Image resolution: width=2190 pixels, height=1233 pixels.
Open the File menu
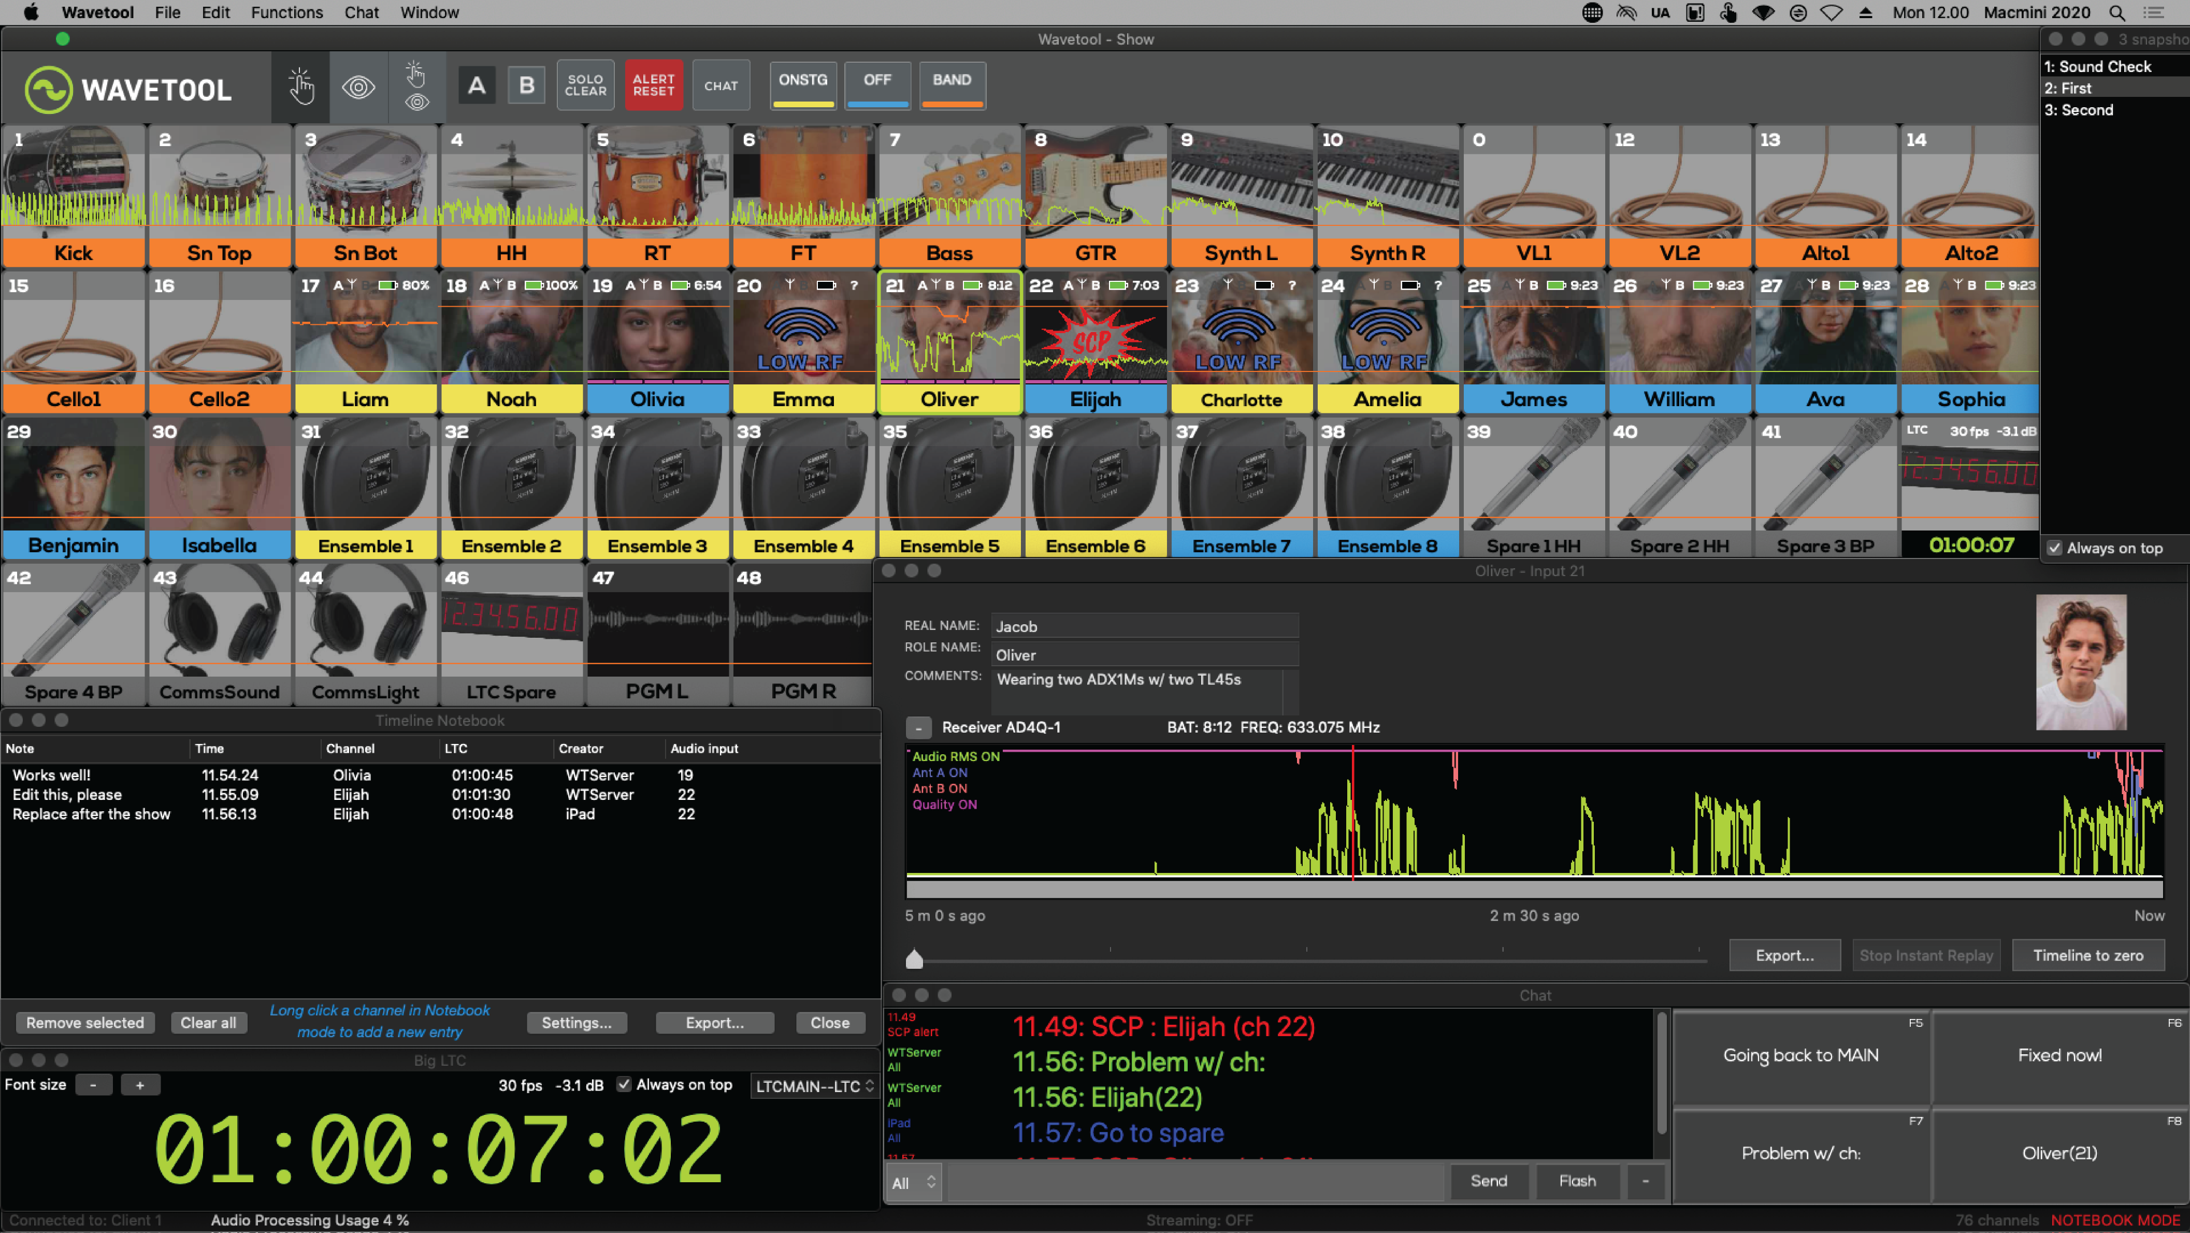click(167, 12)
